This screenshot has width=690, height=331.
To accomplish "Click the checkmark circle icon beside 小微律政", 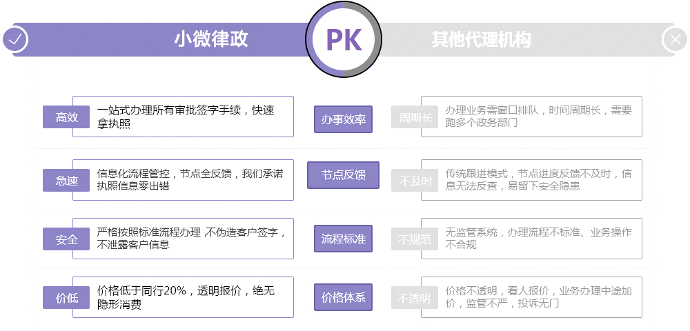I will [x=15, y=39].
